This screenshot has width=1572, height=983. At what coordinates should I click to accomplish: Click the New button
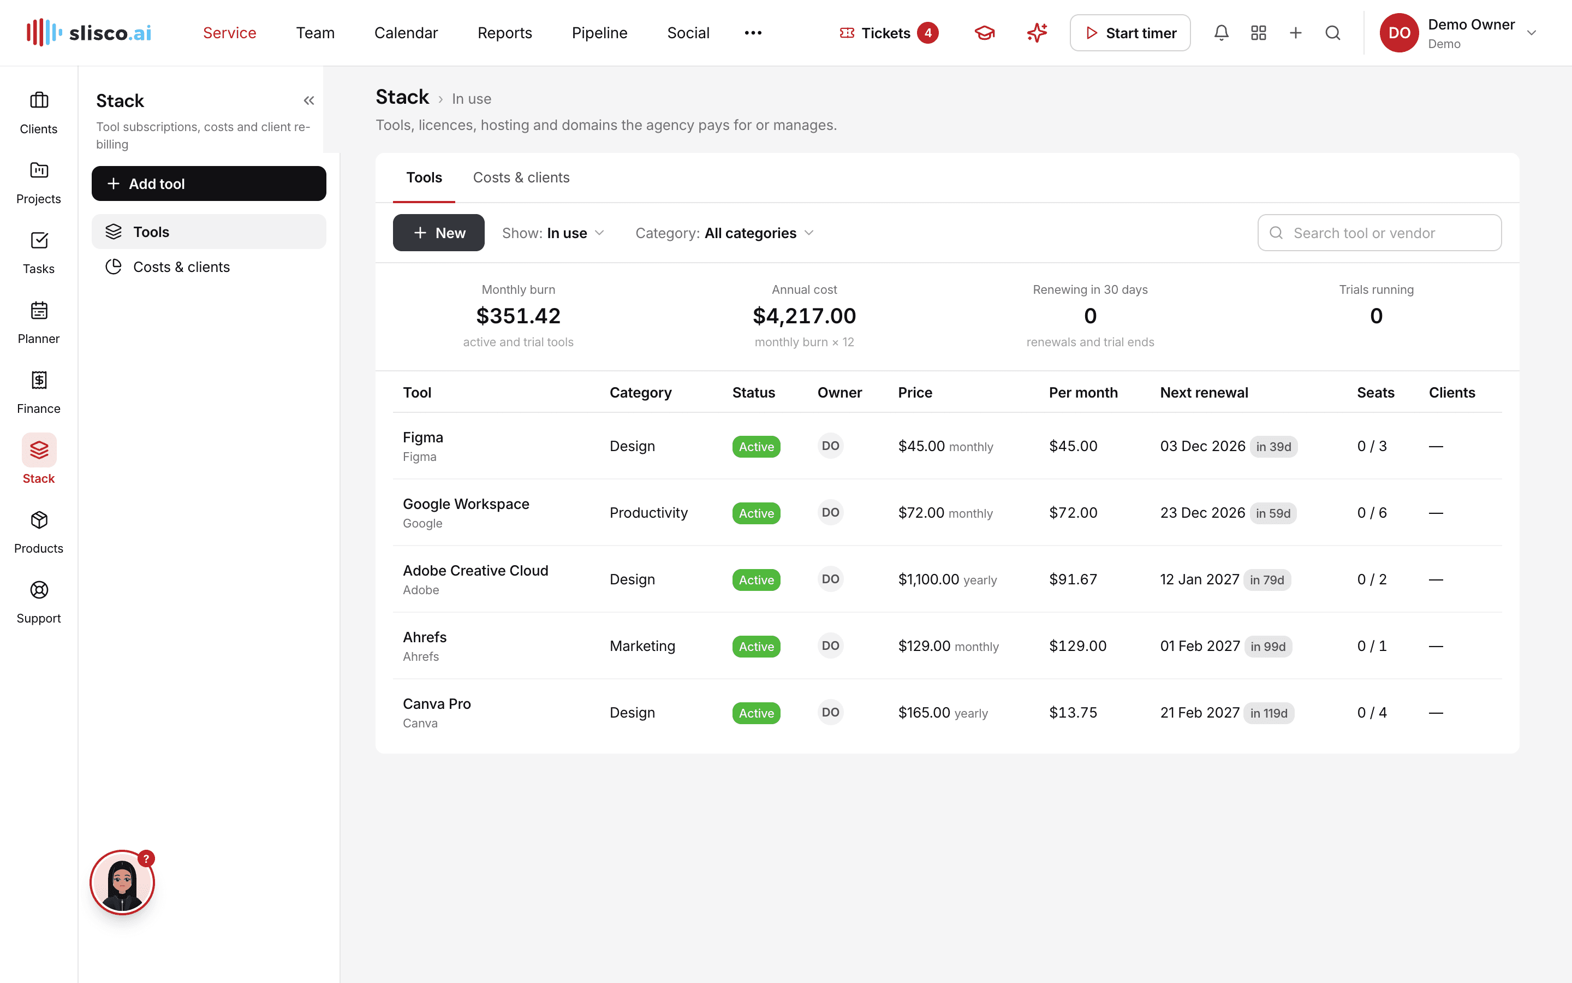pyautogui.click(x=438, y=233)
